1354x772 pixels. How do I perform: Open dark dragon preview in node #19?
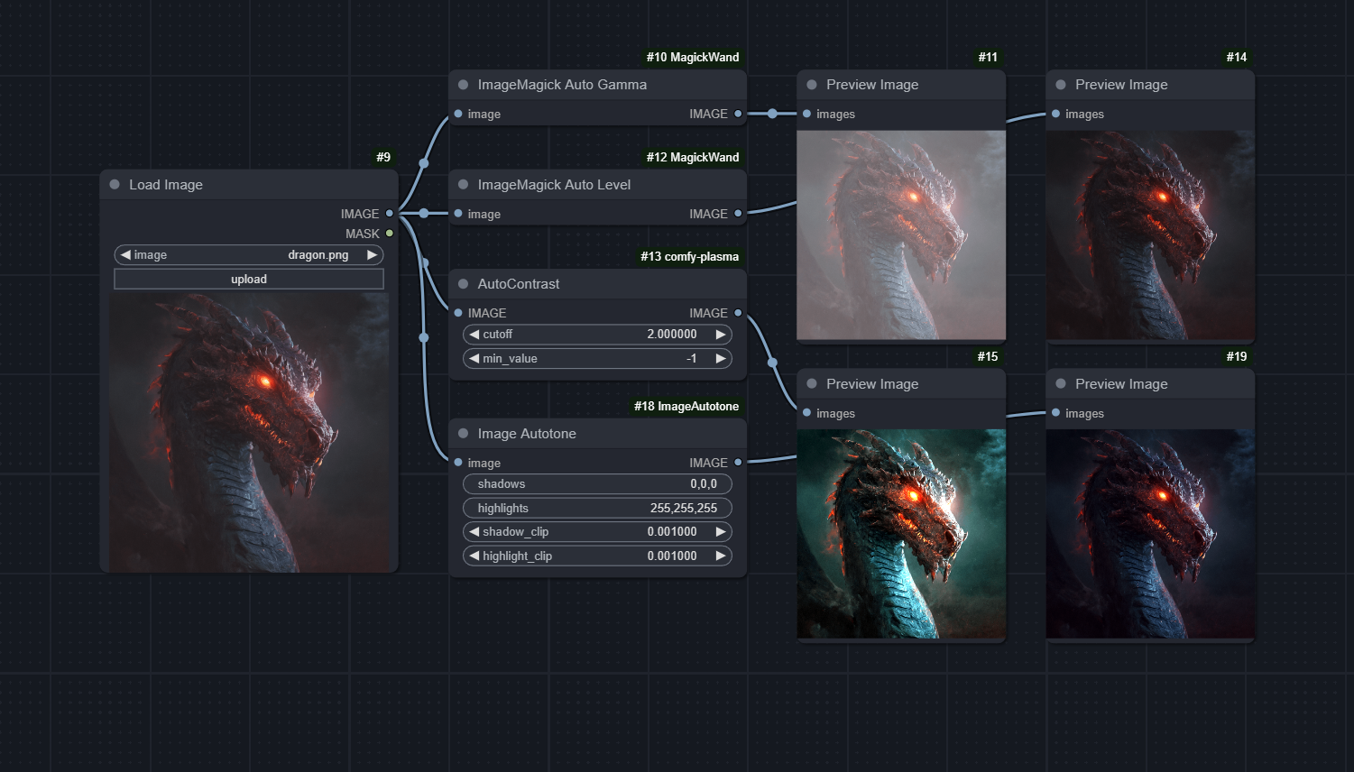point(1150,534)
